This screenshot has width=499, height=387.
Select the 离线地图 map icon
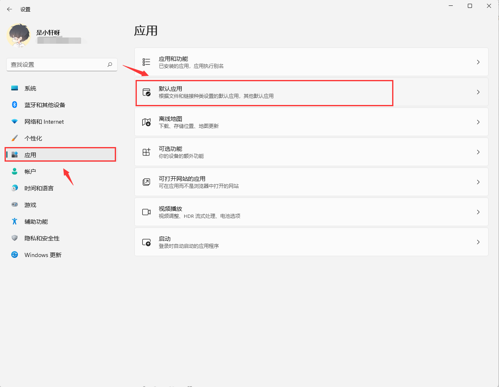point(146,122)
